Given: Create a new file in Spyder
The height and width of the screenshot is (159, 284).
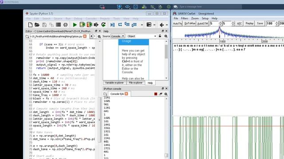Looking at the screenshot, I should 30,25.
